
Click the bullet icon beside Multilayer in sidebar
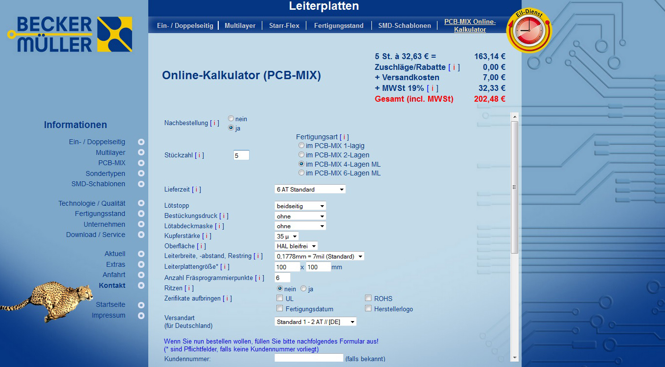pos(141,153)
